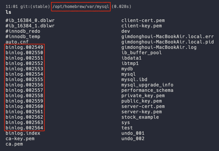Click the undo_002 file entry
Viewport: 219px width, 151px height.
133,139
